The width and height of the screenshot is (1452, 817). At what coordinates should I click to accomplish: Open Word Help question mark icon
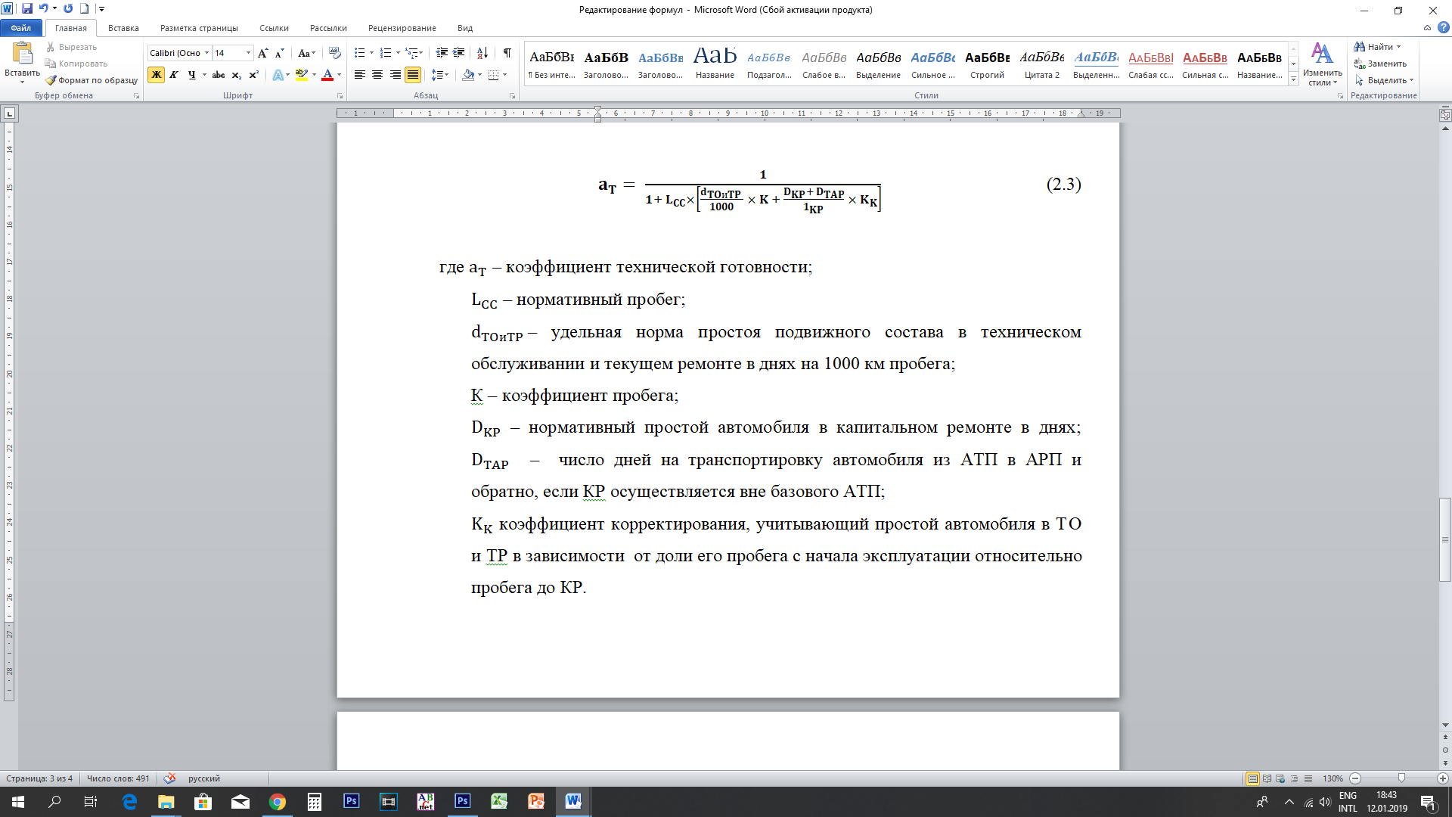pyautogui.click(x=1443, y=28)
